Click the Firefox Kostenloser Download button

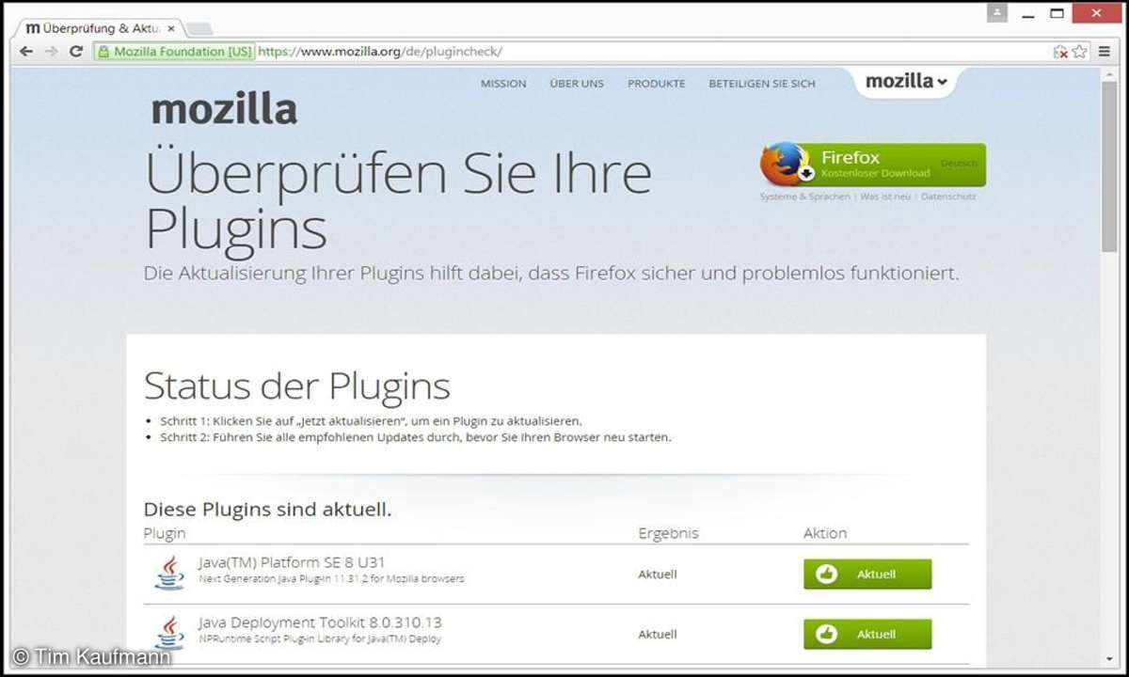pyautogui.click(x=873, y=165)
